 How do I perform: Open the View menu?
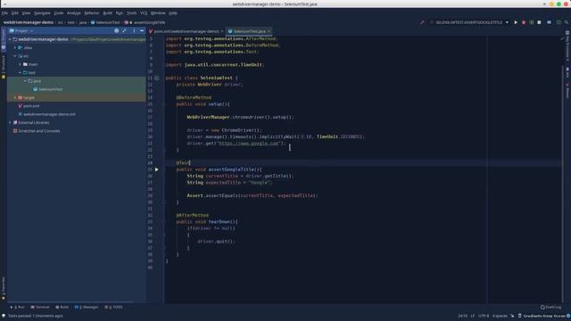[x=26, y=13]
